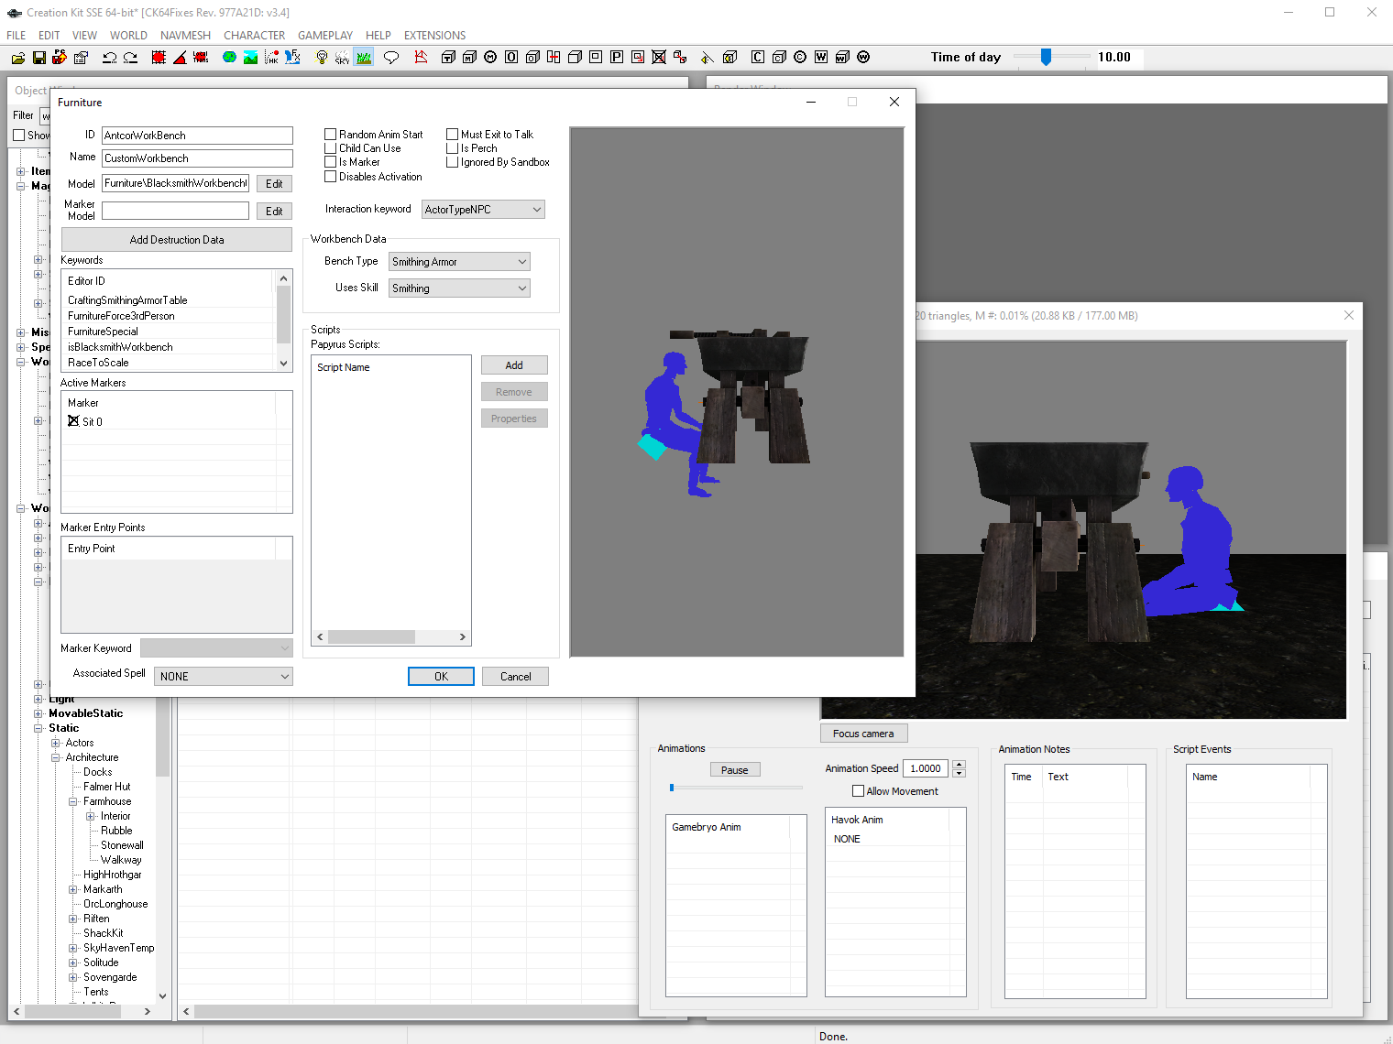
Task: Click the Havok HK simulation icon
Action: tap(271, 58)
